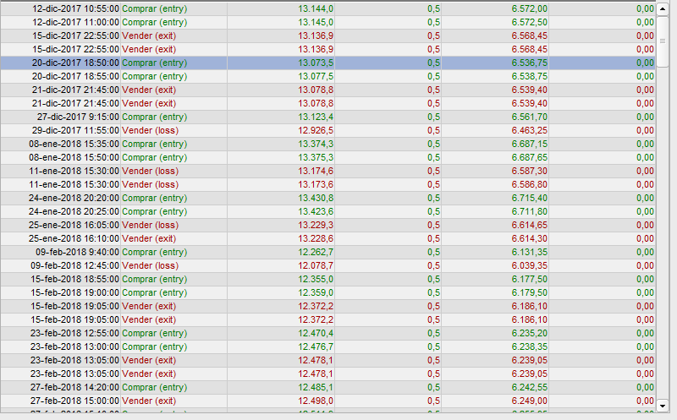Click price 13.229,3 cell
677x420 pixels.
(x=316, y=225)
